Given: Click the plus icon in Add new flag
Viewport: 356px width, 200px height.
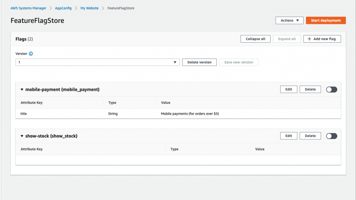Looking at the screenshot, I should [309, 39].
